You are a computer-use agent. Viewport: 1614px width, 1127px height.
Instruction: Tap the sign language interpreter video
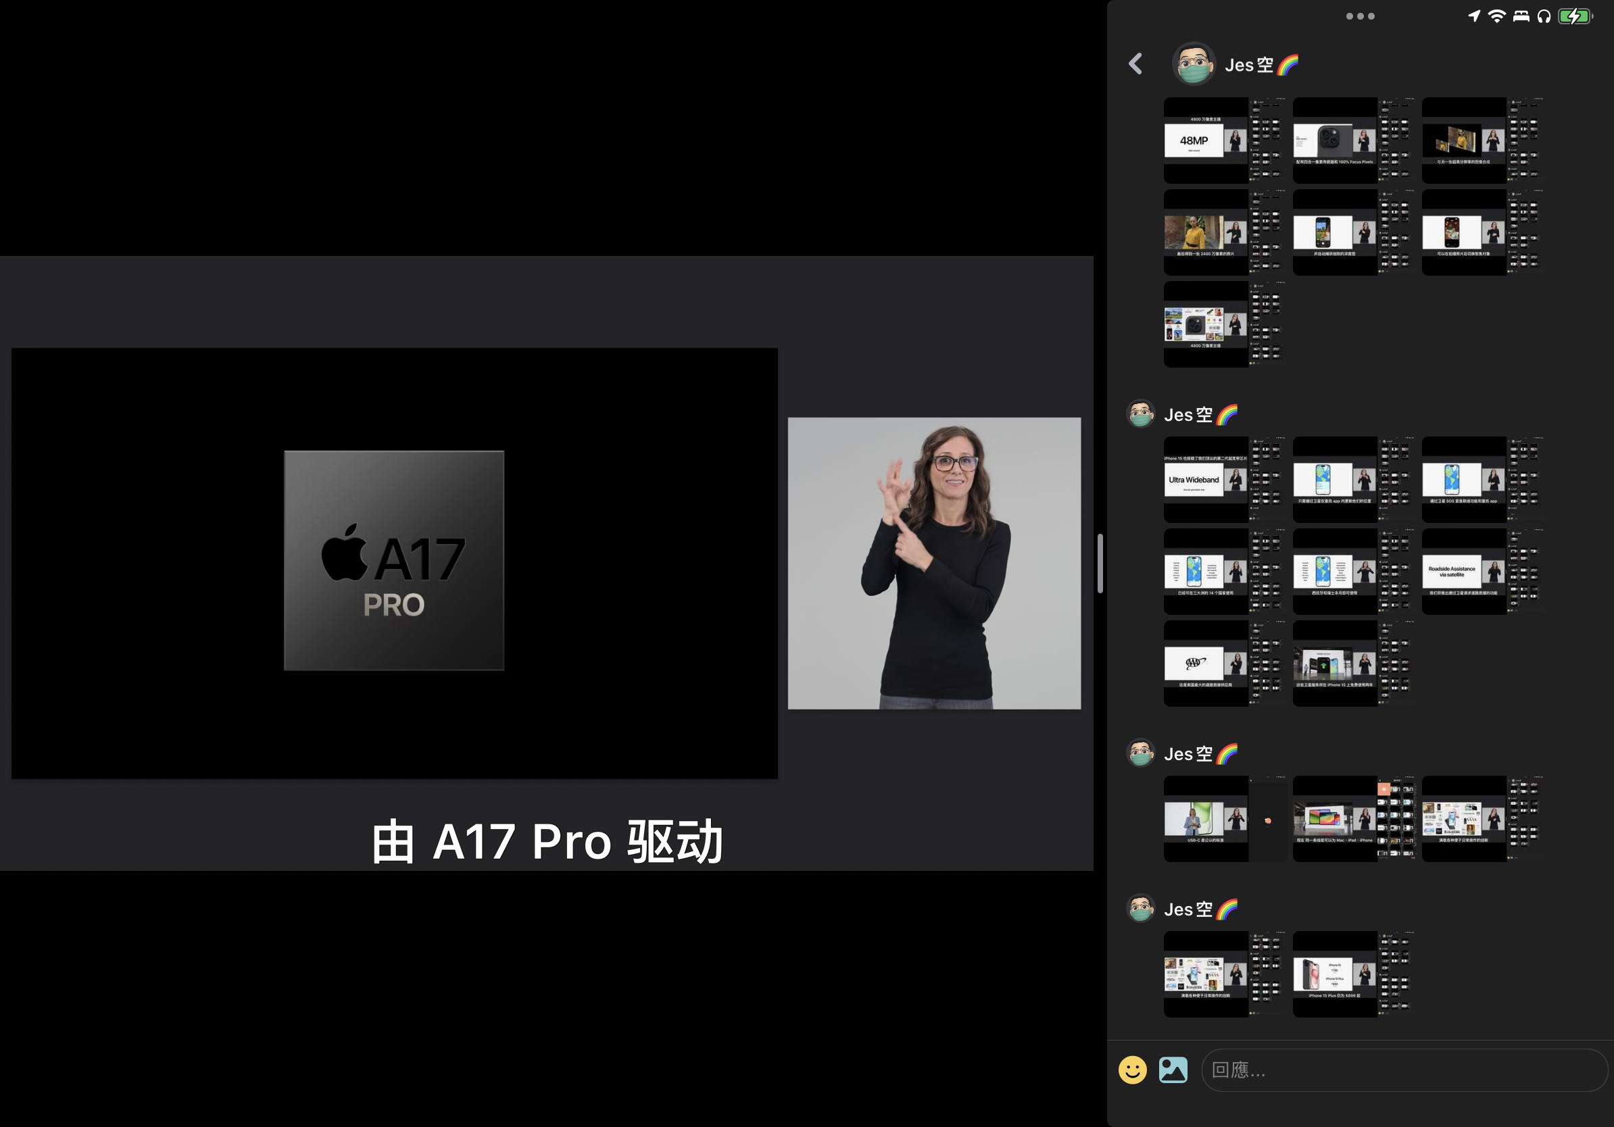pos(934,563)
